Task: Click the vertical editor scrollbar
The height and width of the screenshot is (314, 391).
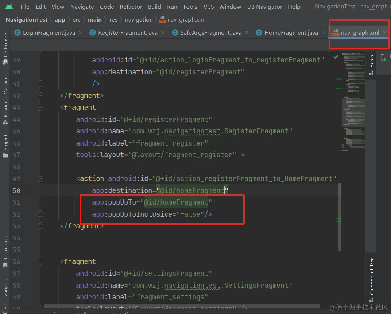Action: click(x=339, y=217)
